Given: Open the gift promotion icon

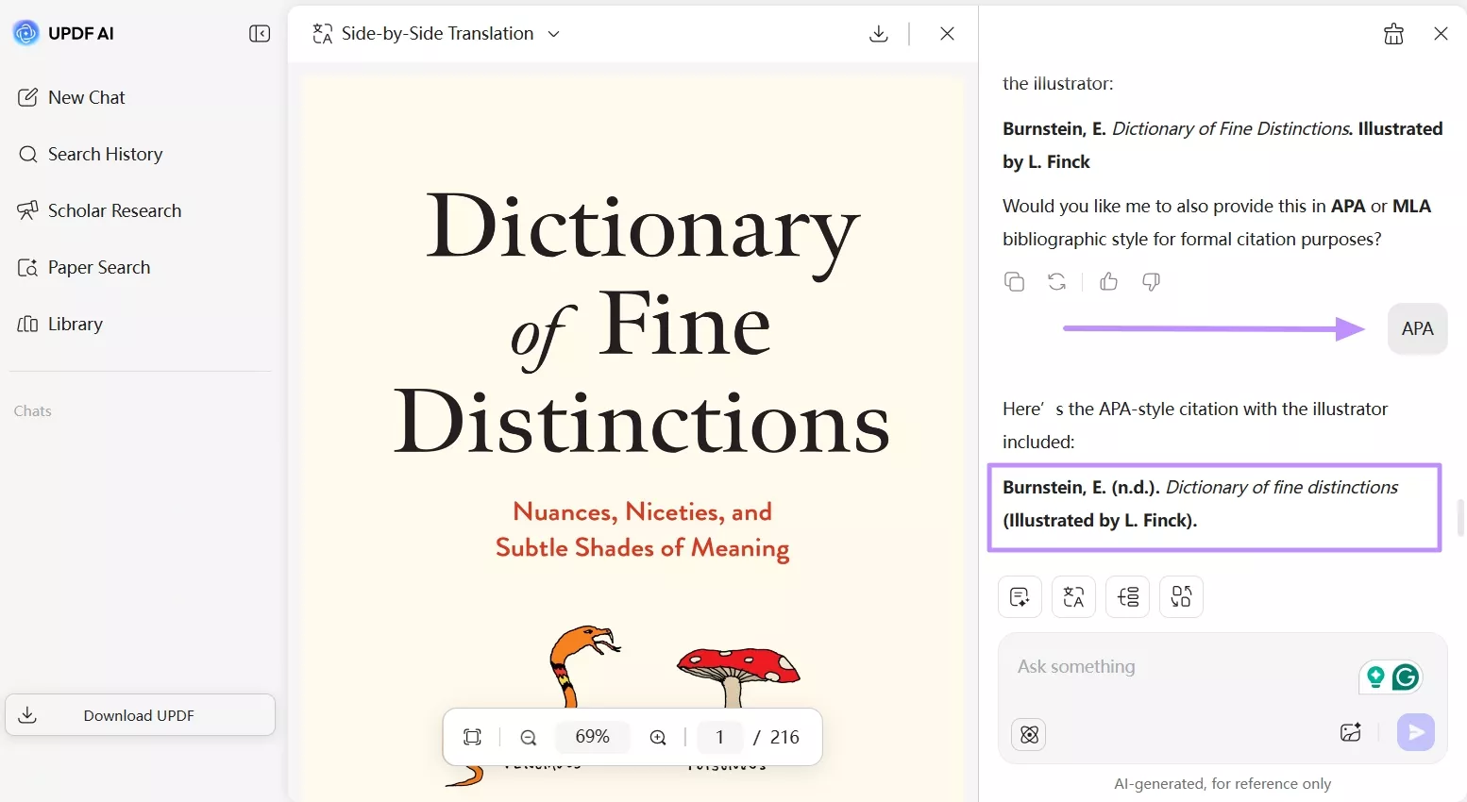Looking at the screenshot, I should (x=1393, y=34).
